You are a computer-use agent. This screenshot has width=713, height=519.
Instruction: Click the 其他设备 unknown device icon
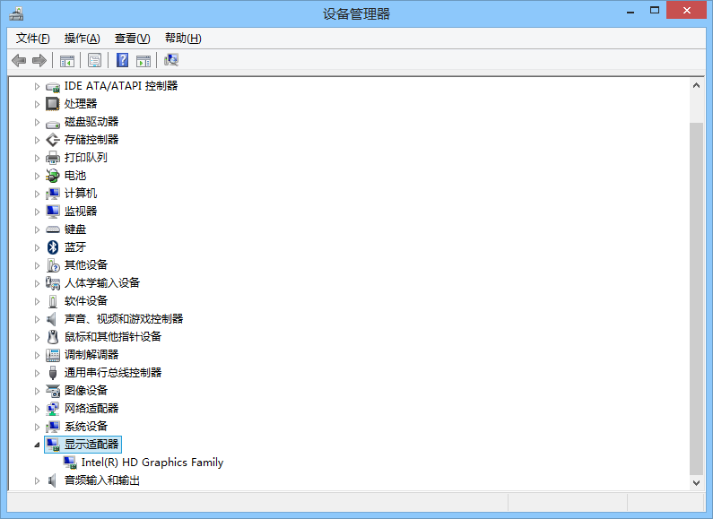(53, 265)
